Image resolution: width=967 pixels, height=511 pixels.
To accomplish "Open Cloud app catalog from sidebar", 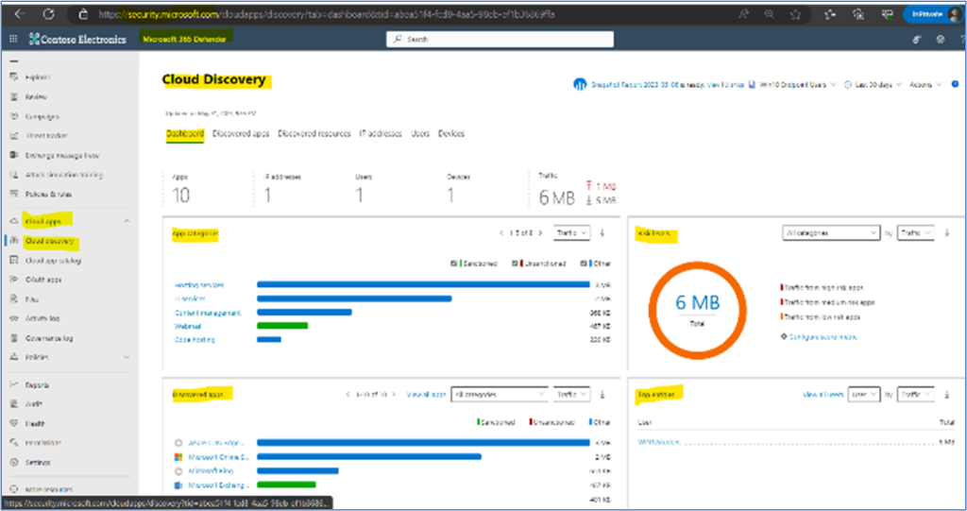I will (52, 260).
